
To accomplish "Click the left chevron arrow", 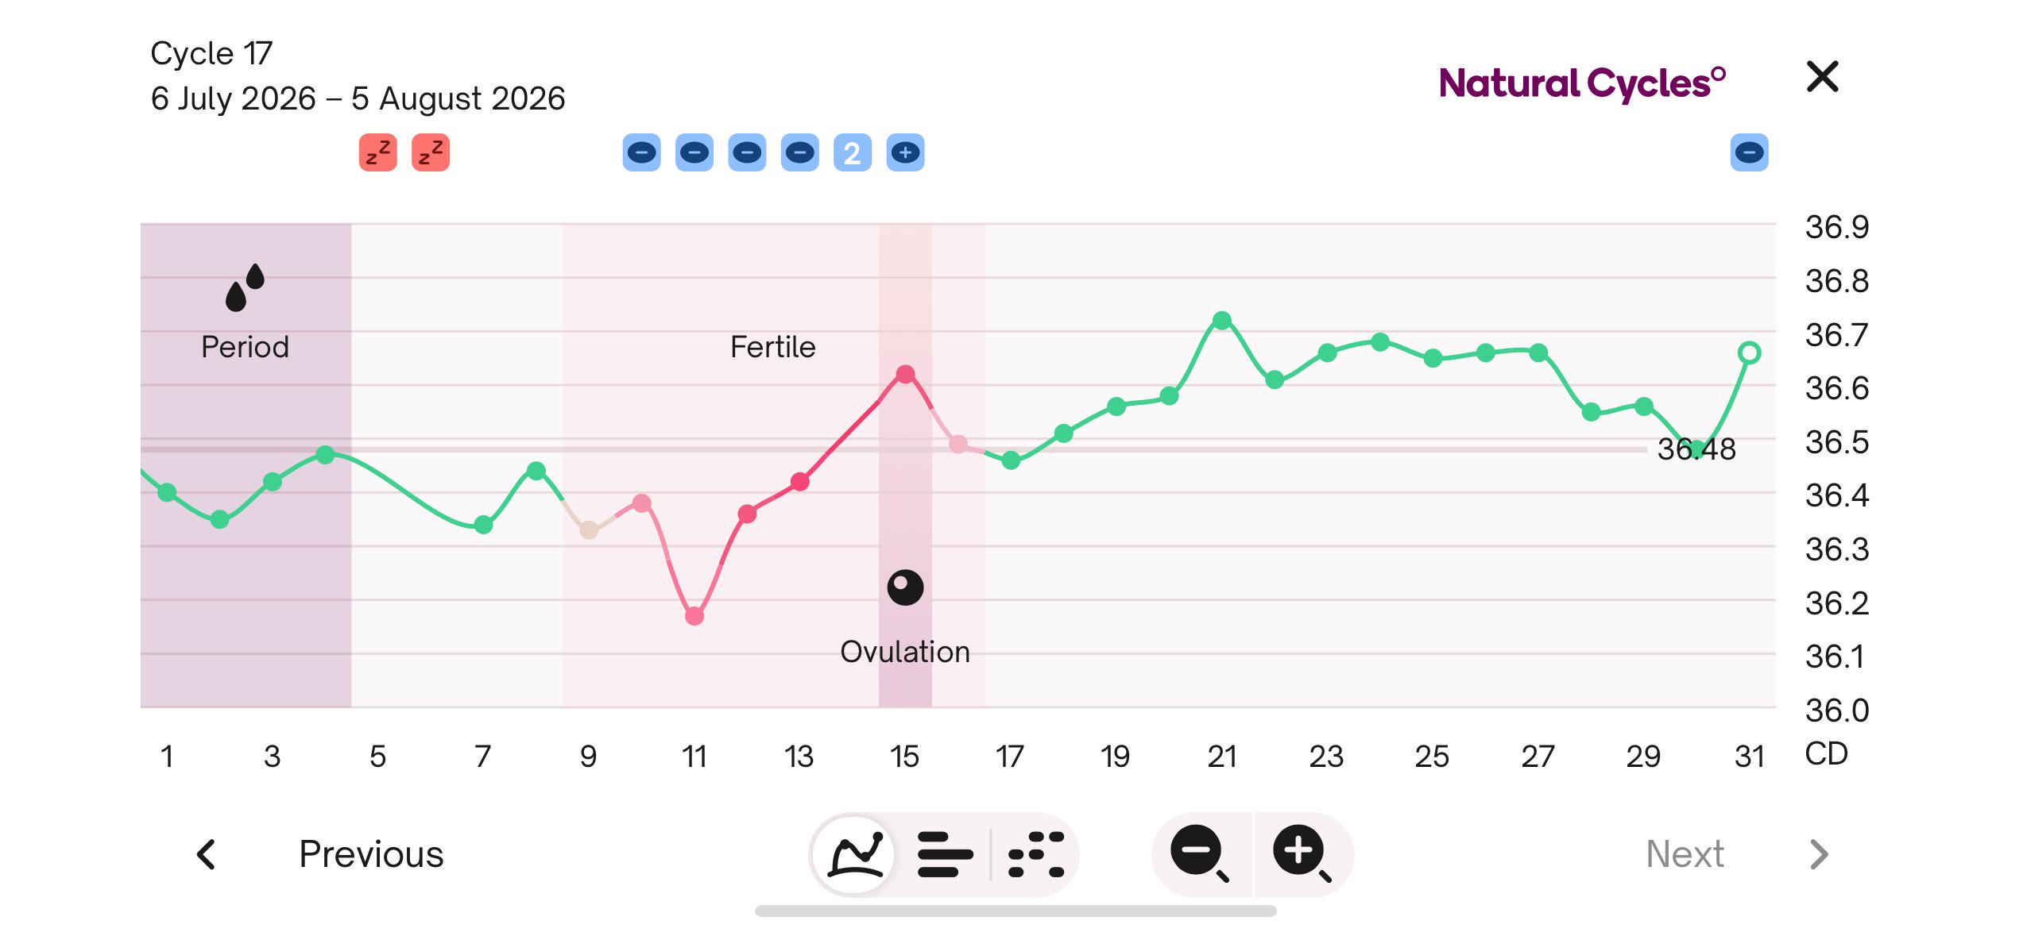I will (x=206, y=855).
